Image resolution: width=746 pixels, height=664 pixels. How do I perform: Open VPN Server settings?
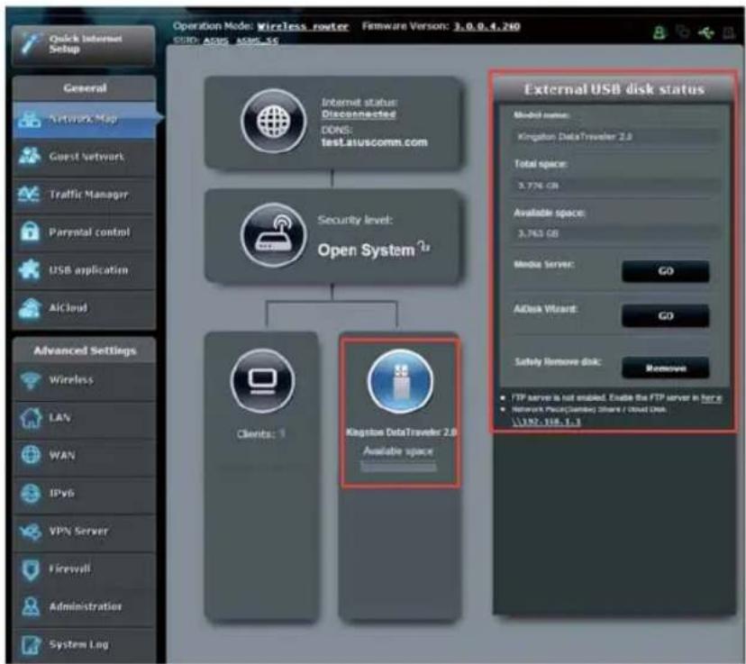point(84,531)
